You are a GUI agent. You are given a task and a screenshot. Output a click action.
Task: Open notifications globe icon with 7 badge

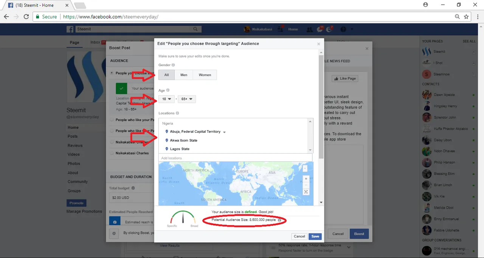point(330,29)
